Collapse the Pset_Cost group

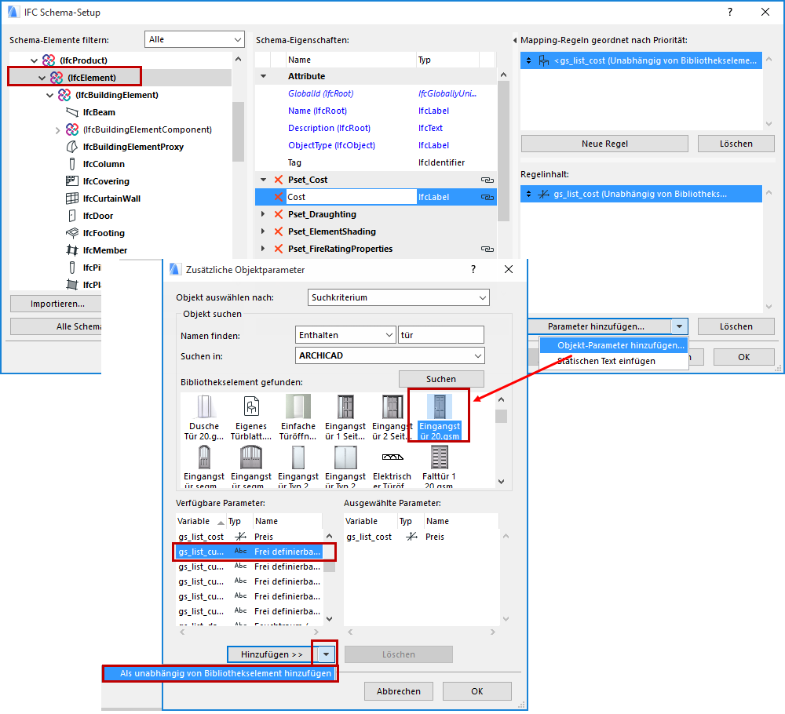263,180
